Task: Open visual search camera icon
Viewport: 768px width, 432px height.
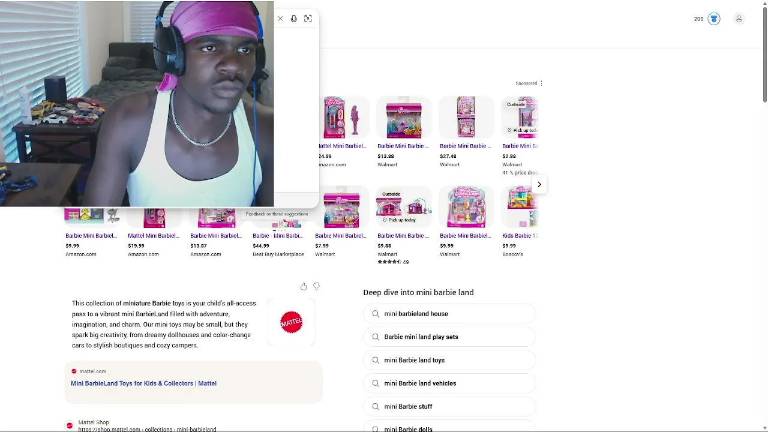Action: click(308, 19)
